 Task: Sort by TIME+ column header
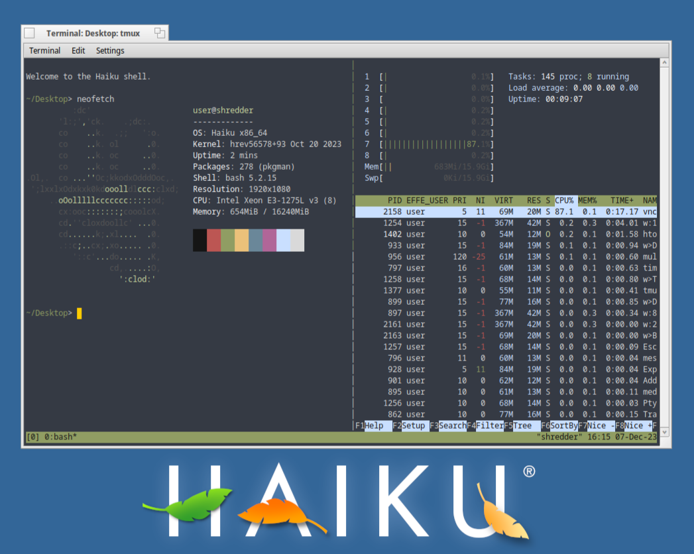coord(622,200)
